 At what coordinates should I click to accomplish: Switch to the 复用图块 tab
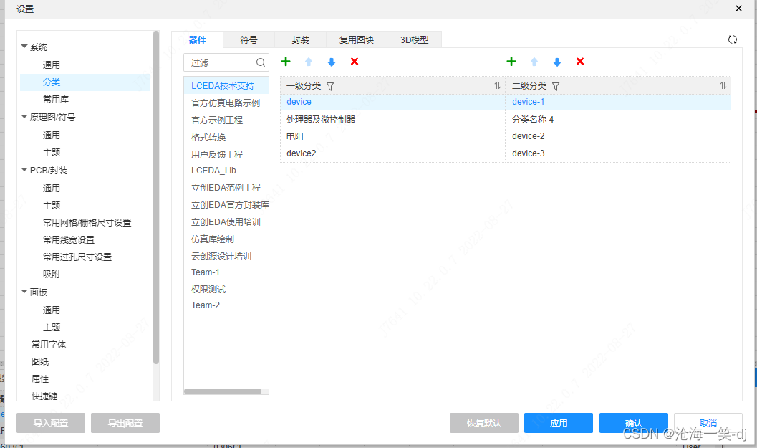click(x=356, y=39)
